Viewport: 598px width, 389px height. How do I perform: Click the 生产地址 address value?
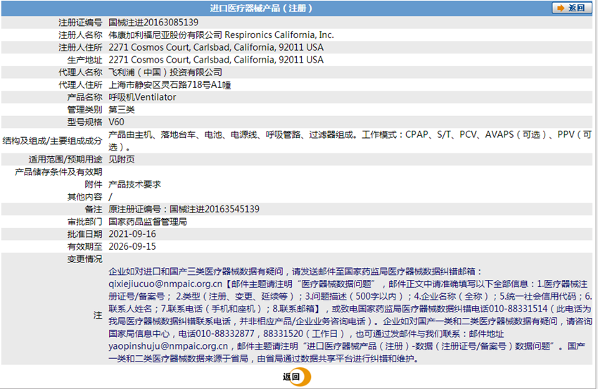pyautogui.click(x=216, y=60)
